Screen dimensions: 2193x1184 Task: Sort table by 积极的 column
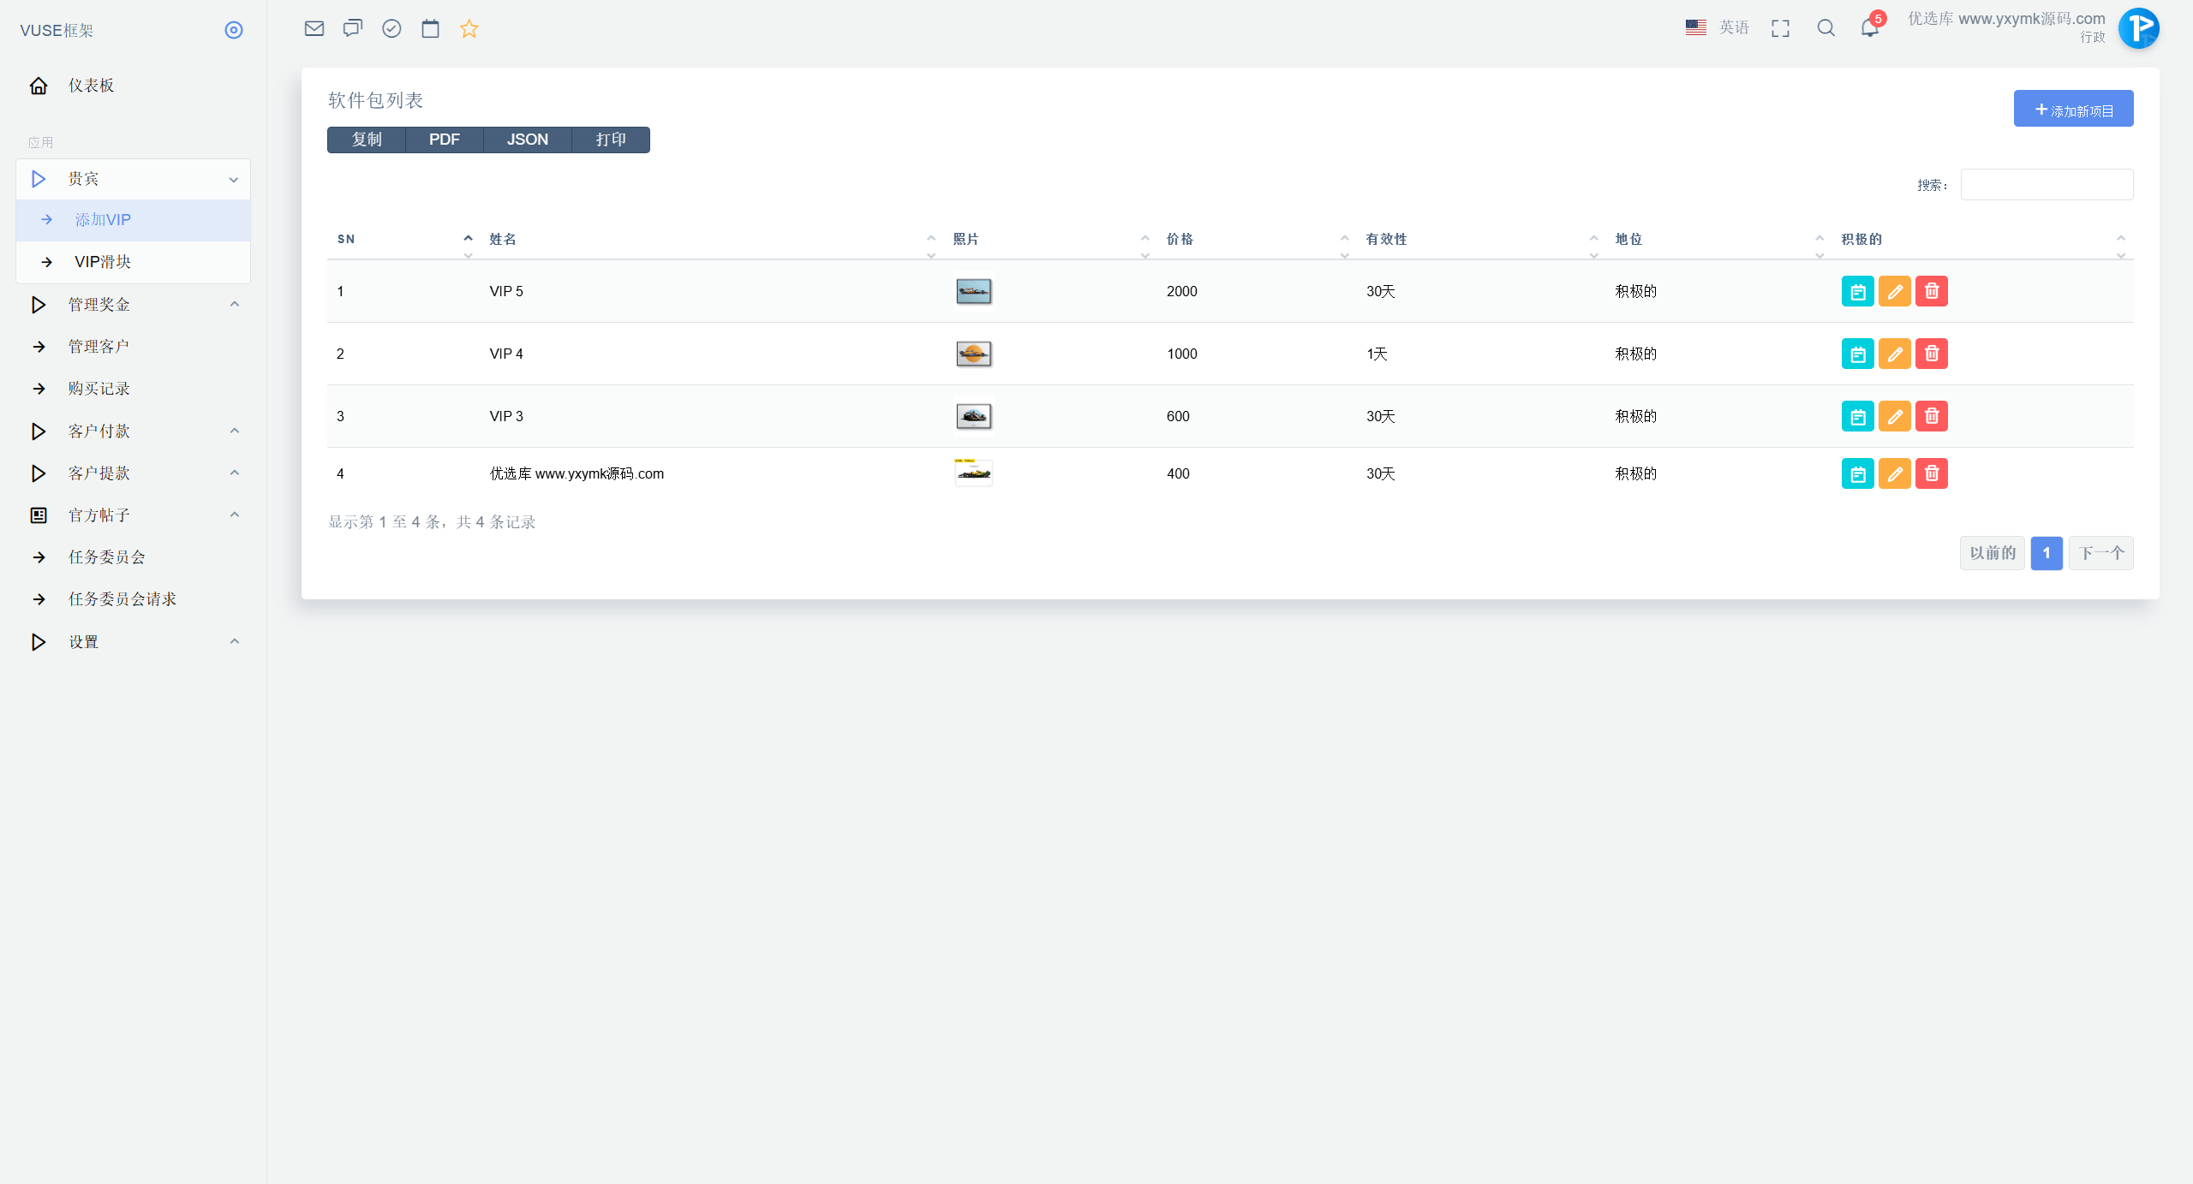[1982, 240]
